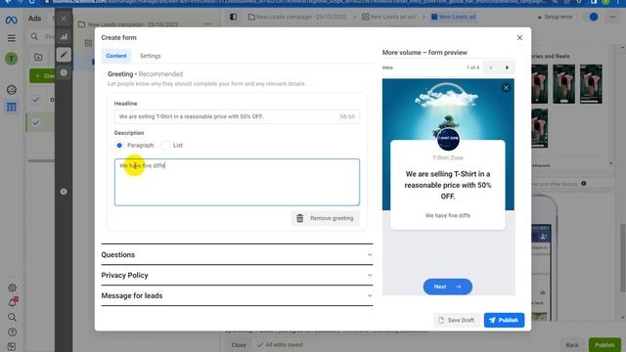Toggle the side panel layout icon
This screenshot has width=626, height=352.
click(233, 18)
